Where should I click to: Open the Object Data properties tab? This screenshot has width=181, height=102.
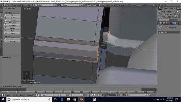point(177,23)
